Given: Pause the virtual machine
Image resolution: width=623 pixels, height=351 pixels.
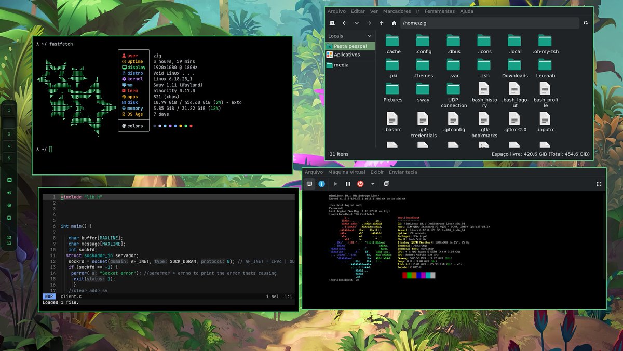Looking at the screenshot, I should (x=348, y=184).
